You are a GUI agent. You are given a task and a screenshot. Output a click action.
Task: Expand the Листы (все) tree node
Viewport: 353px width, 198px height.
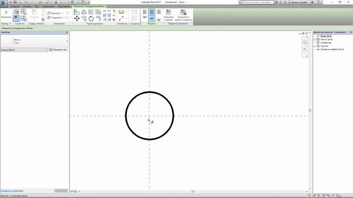pos(315,40)
